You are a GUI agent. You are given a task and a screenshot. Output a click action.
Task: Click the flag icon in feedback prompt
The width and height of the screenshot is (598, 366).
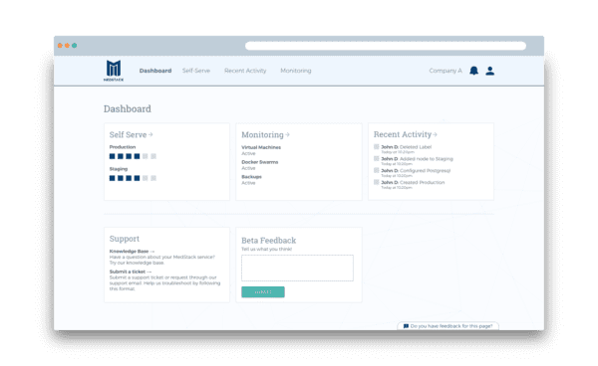(x=406, y=326)
